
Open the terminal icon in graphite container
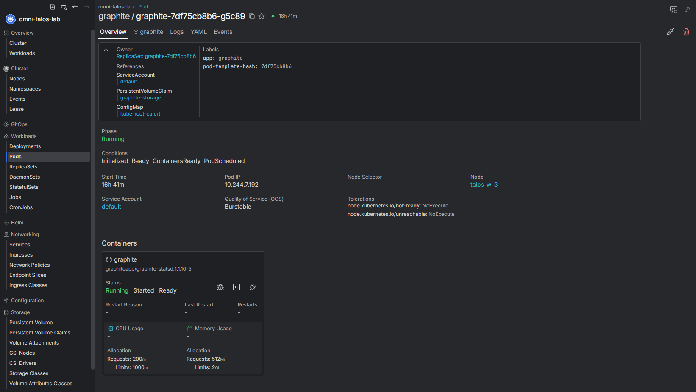(237, 287)
